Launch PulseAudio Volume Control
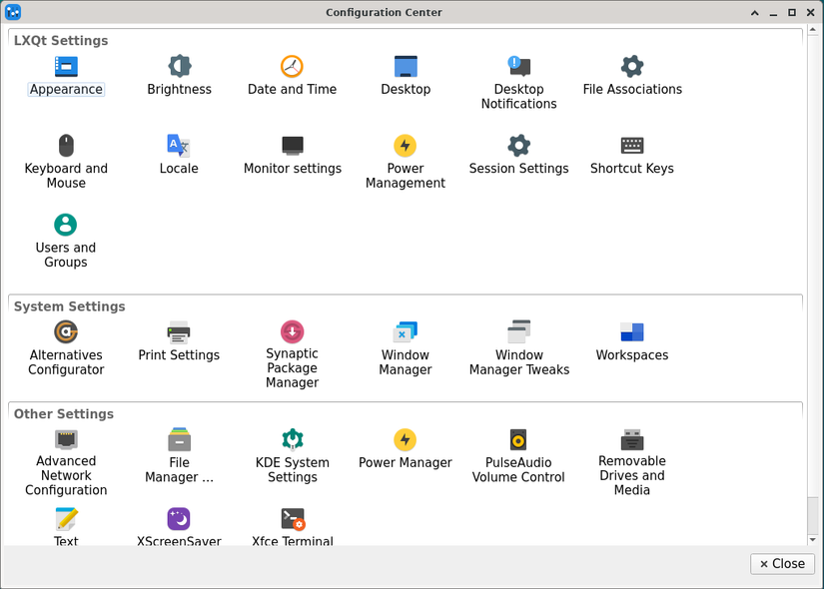 tap(518, 440)
